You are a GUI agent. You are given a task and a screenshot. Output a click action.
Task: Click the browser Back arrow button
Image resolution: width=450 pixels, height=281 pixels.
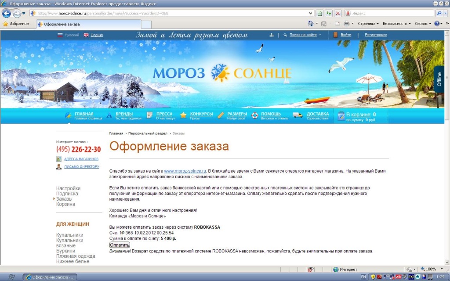(x=7, y=13)
